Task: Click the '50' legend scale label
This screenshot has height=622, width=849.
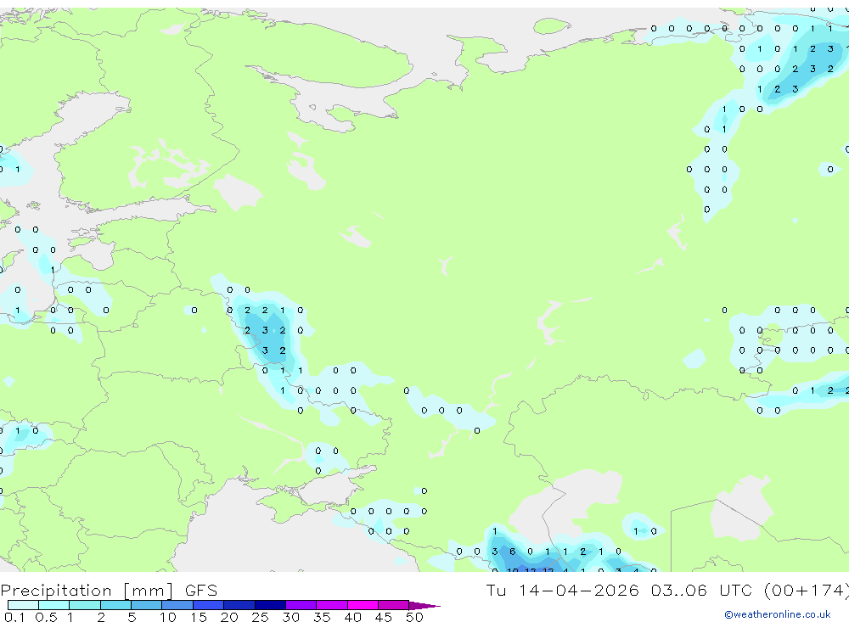Action: point(414,617)
